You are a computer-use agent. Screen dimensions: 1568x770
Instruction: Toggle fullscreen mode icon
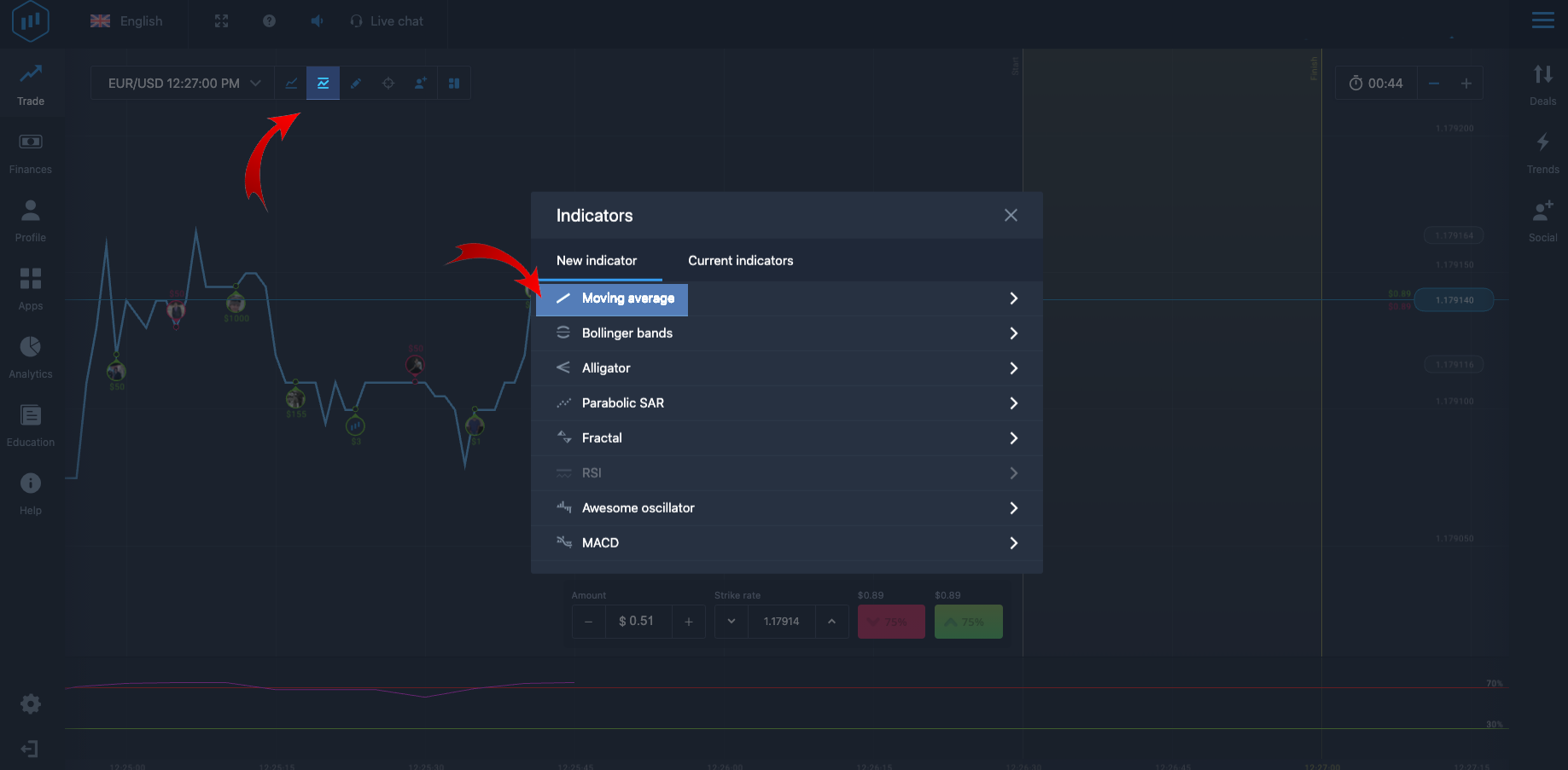click(222, 21)
